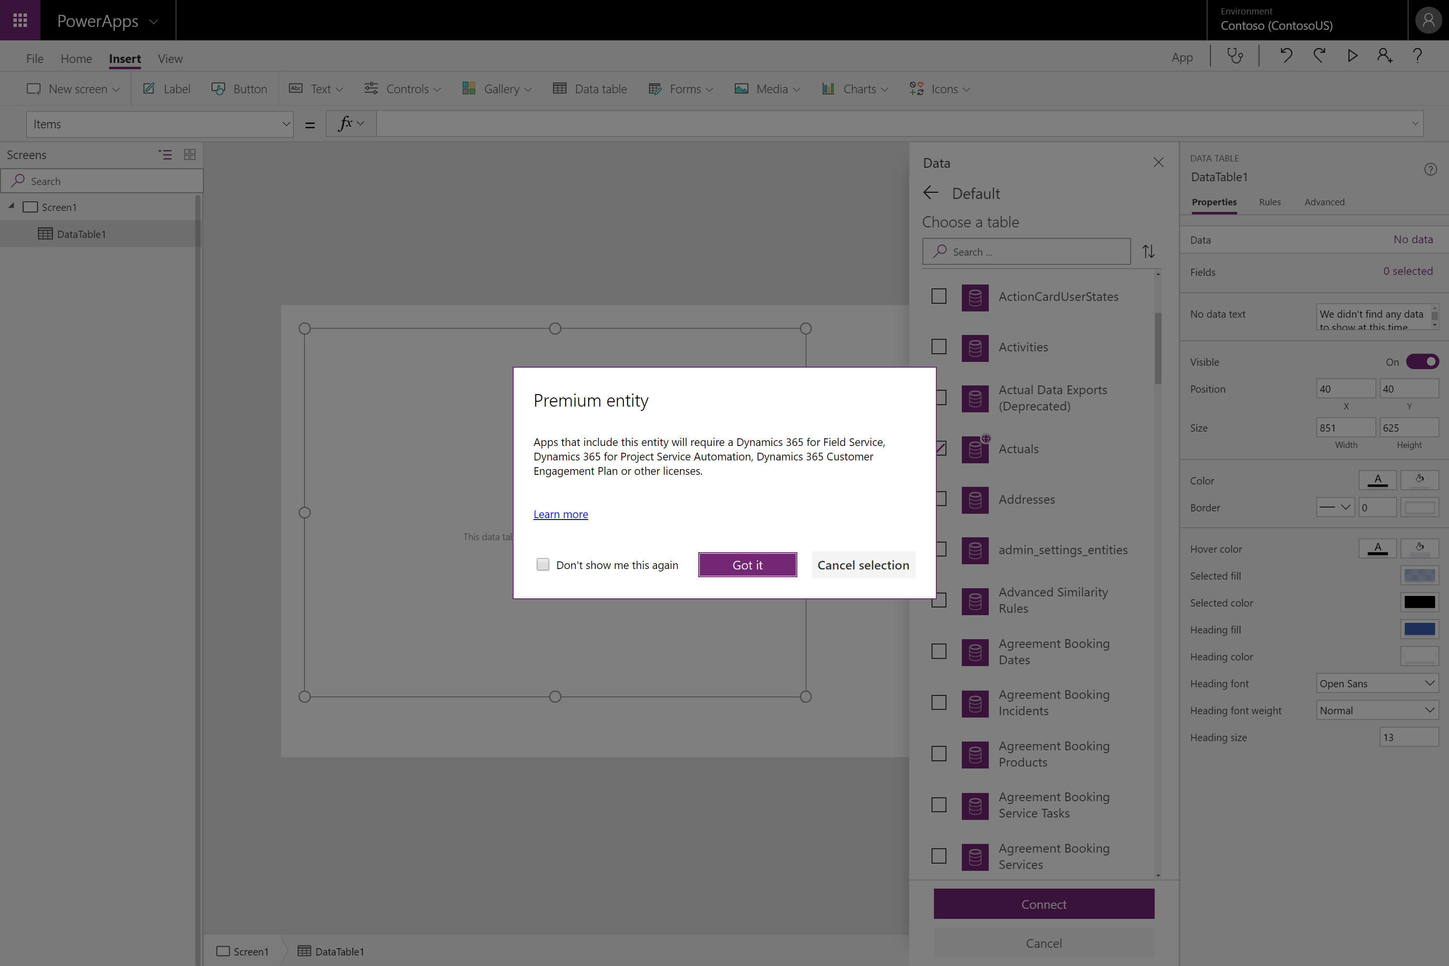Click the Redo arrow icon

coord(1319,56)
